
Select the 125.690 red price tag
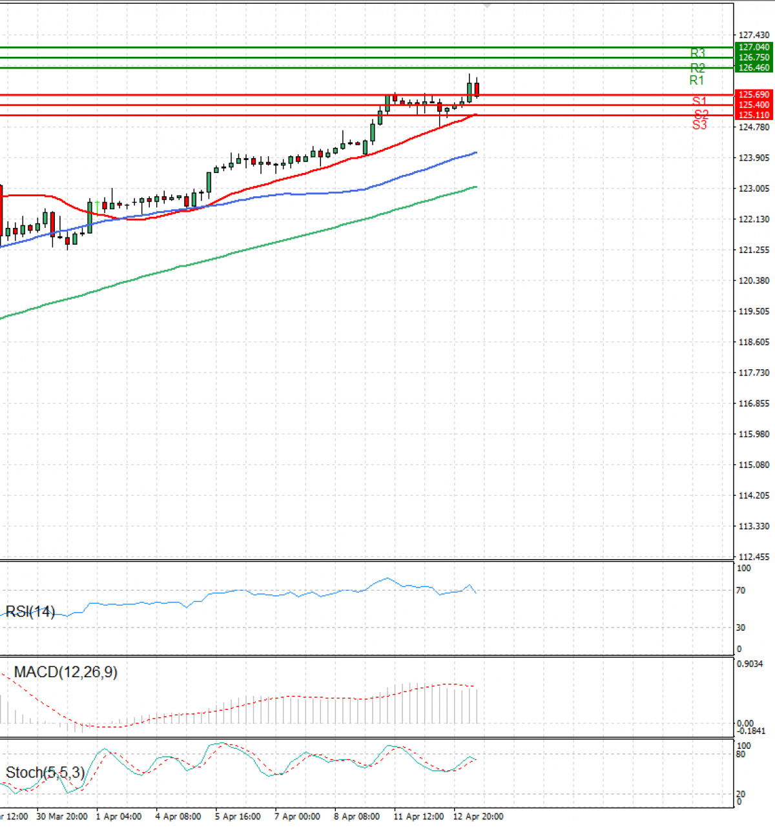tap(754, 95)
